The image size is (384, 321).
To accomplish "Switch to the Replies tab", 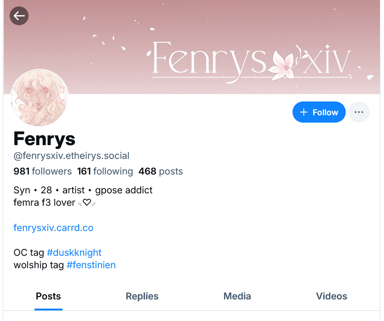I will pos(142,296).
